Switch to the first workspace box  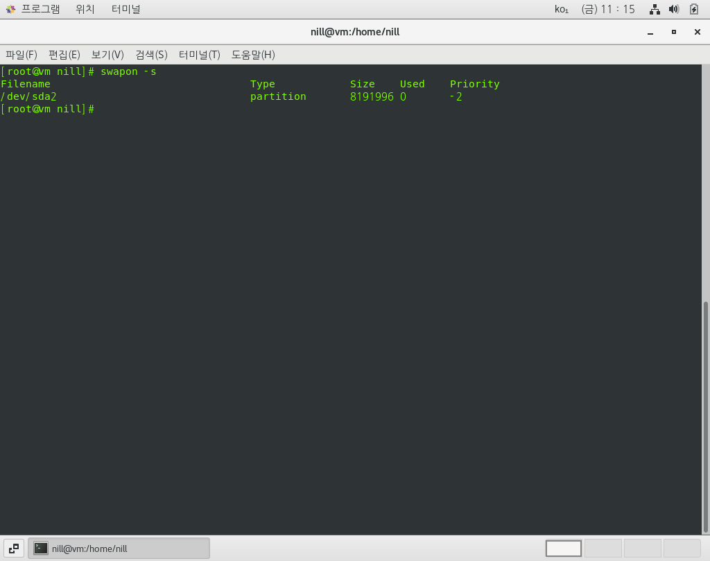click(x=564, y=549)
